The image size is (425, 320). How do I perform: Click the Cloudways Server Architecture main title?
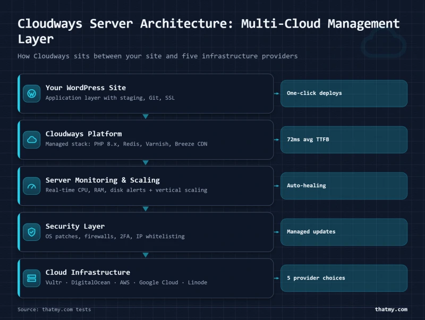click(208, 31)
